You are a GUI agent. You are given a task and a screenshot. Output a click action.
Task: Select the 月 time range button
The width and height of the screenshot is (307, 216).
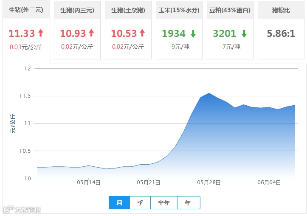[119, 203]
